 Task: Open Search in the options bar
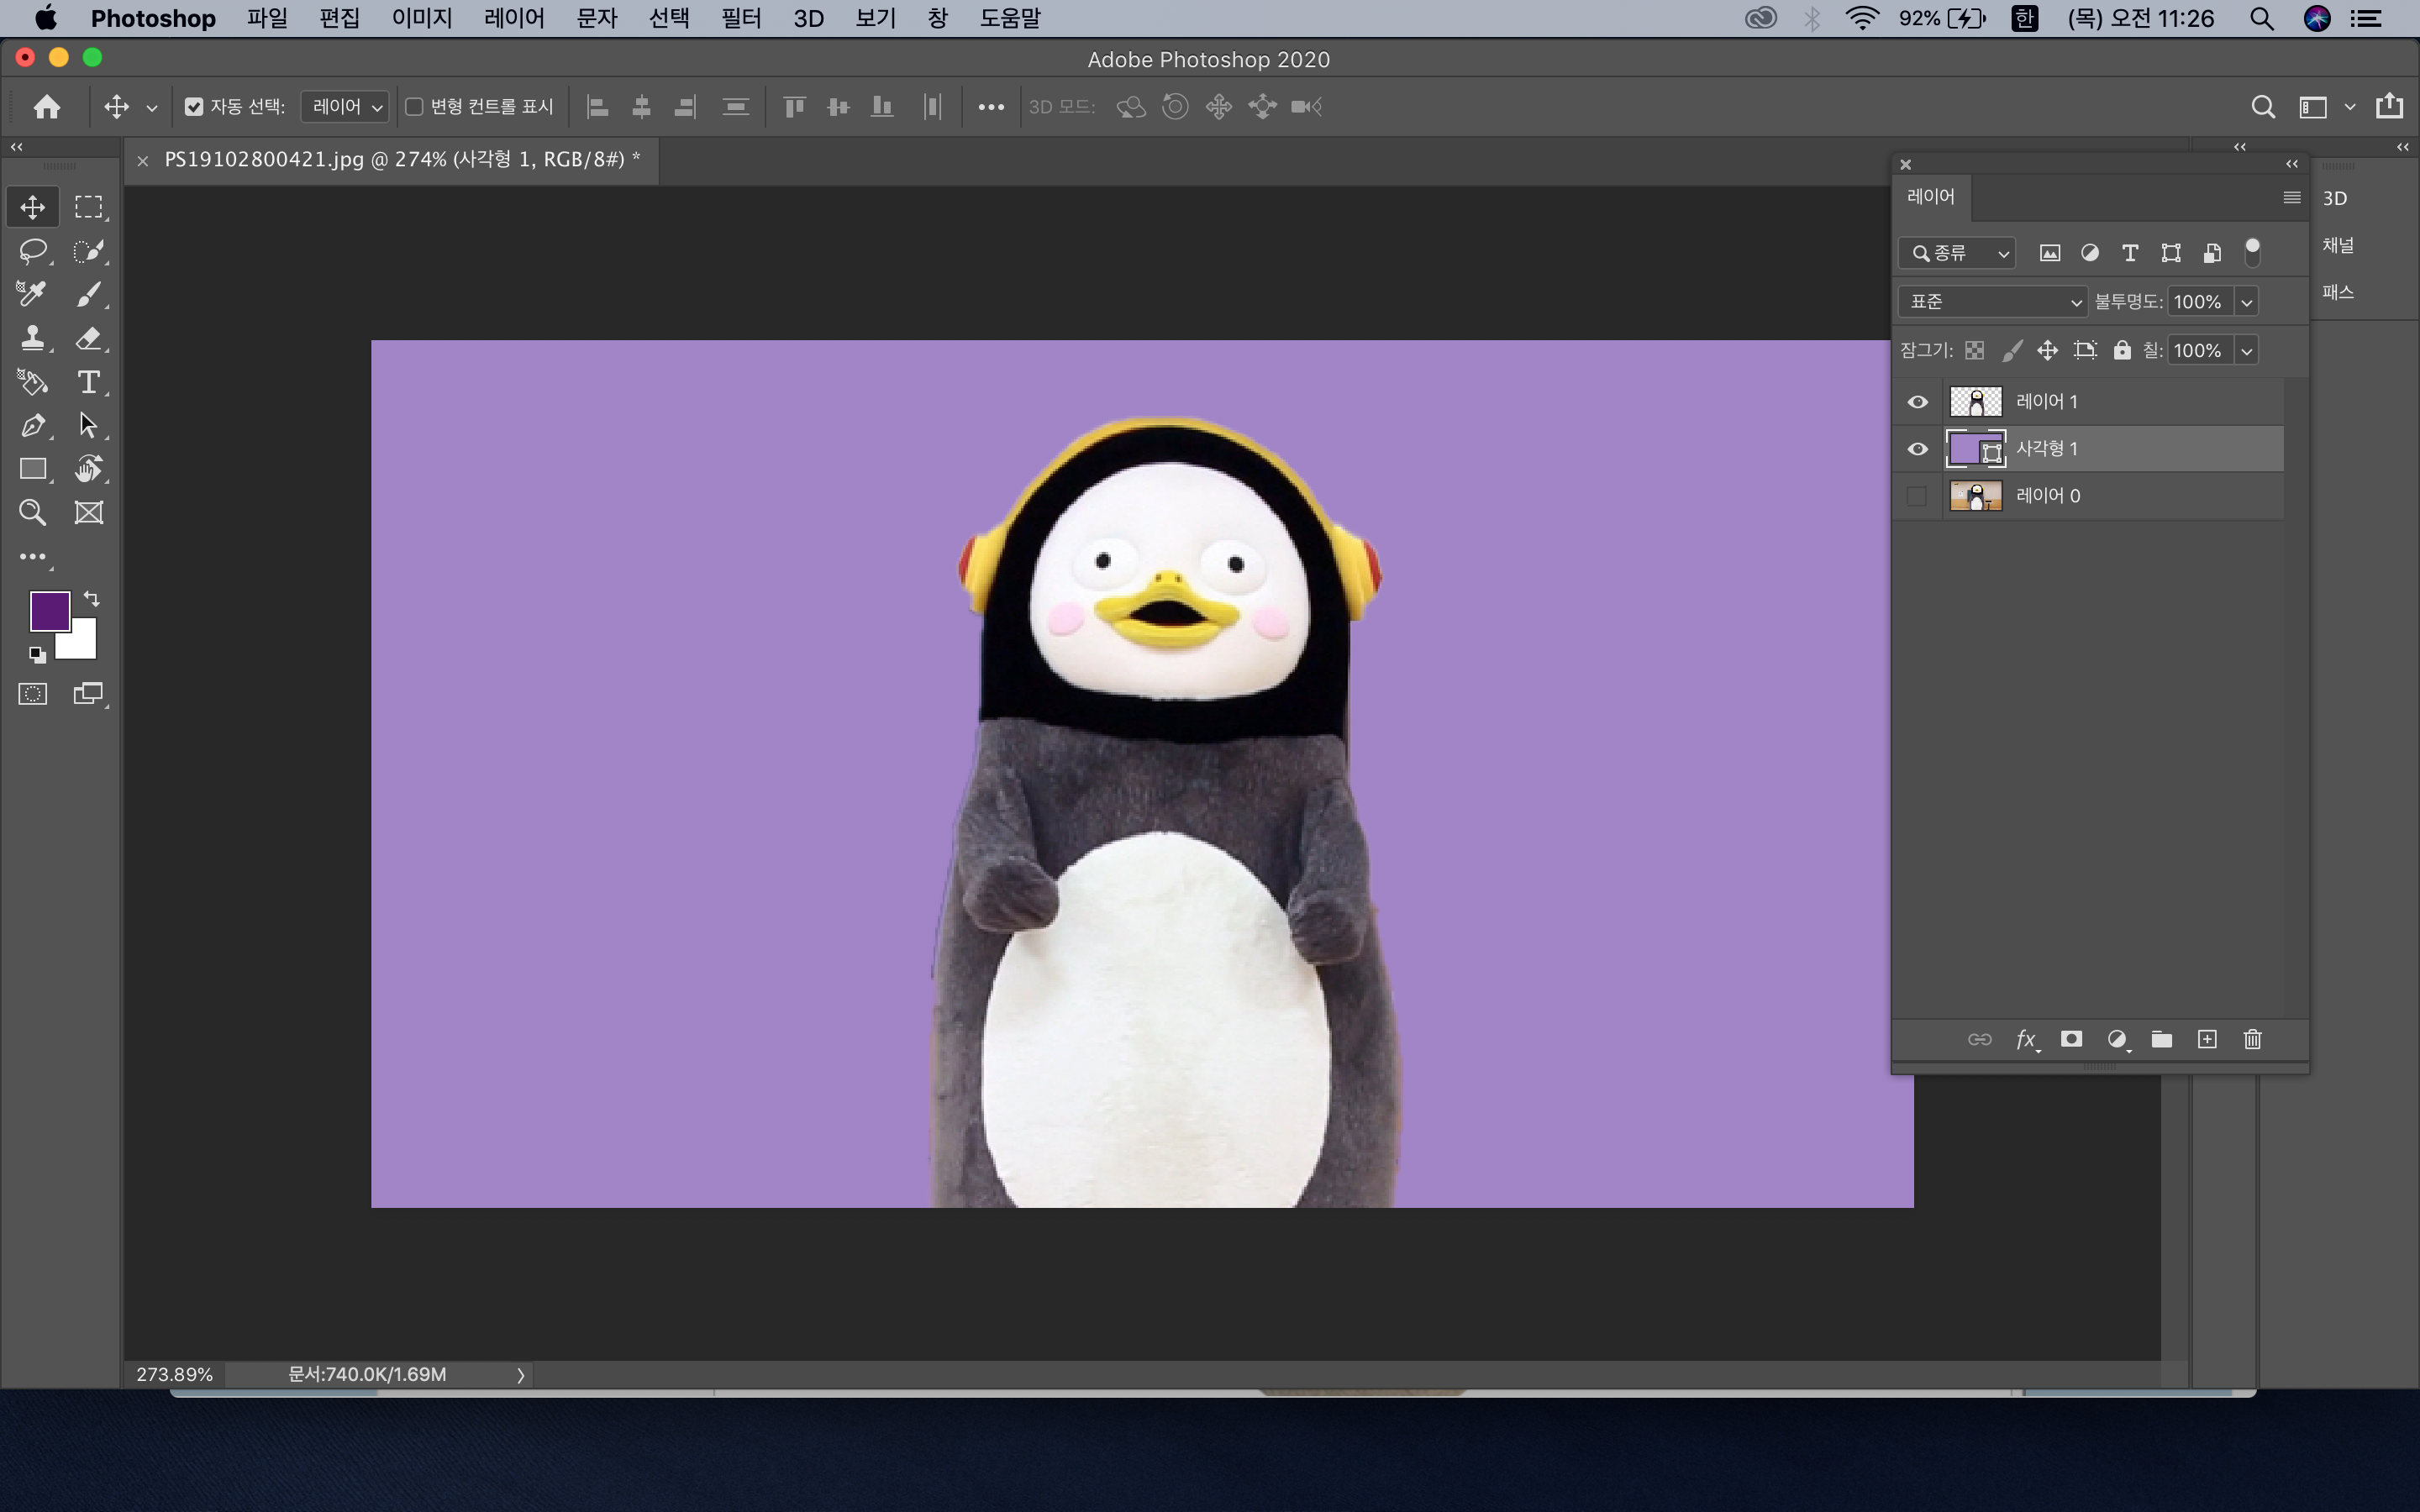[2263, 107]
